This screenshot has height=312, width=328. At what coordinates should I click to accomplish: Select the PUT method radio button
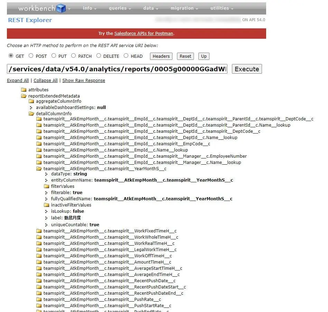coord(54,56)
